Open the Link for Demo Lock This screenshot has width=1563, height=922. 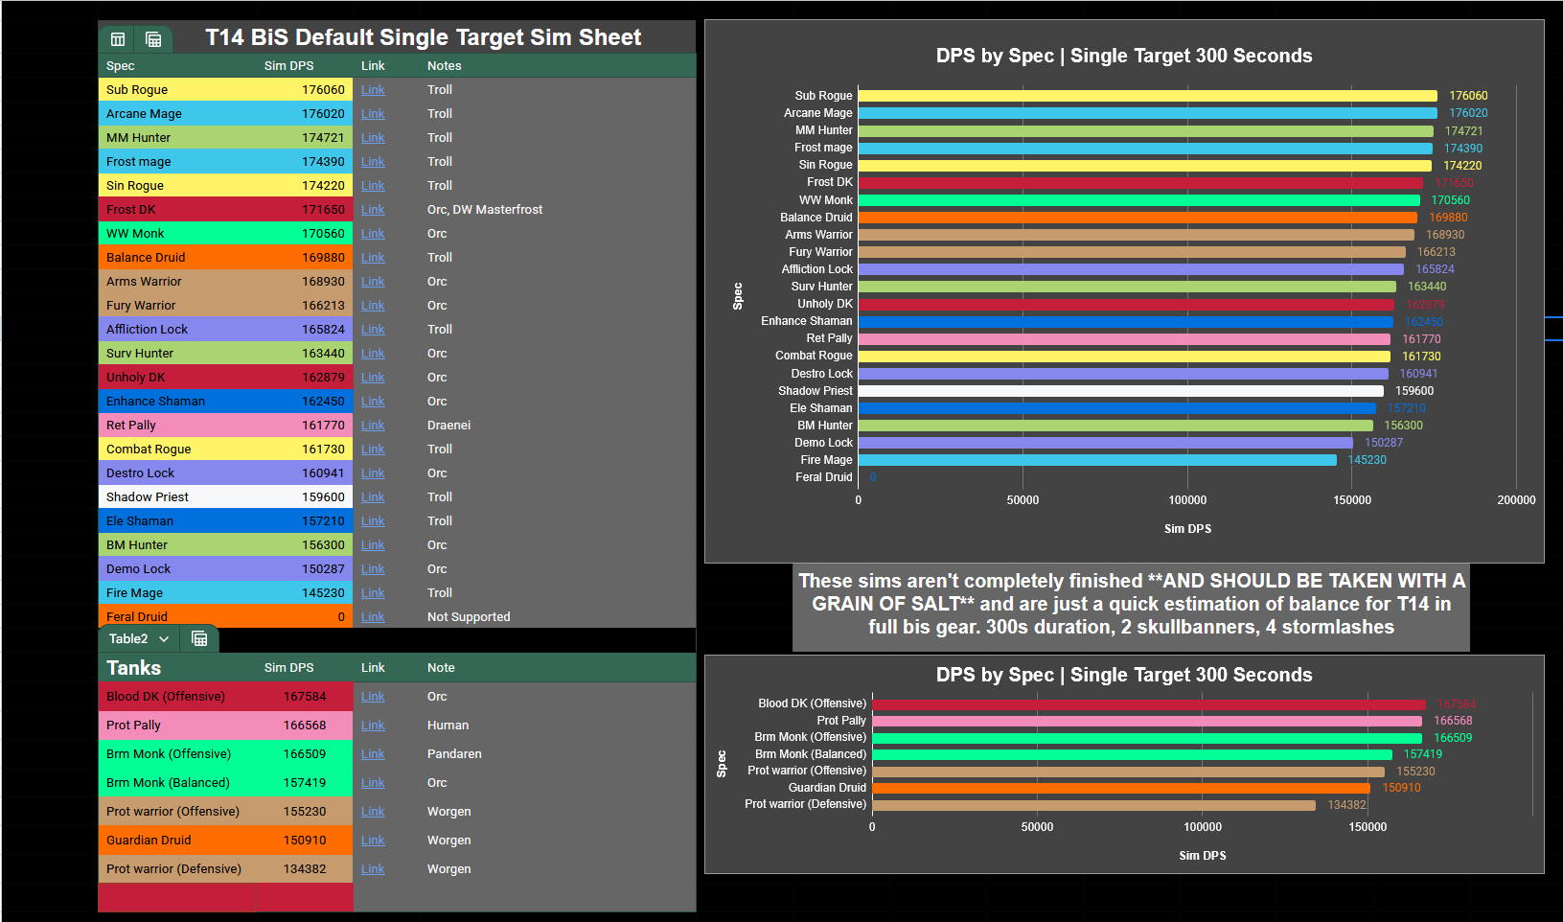pos(373,569)
